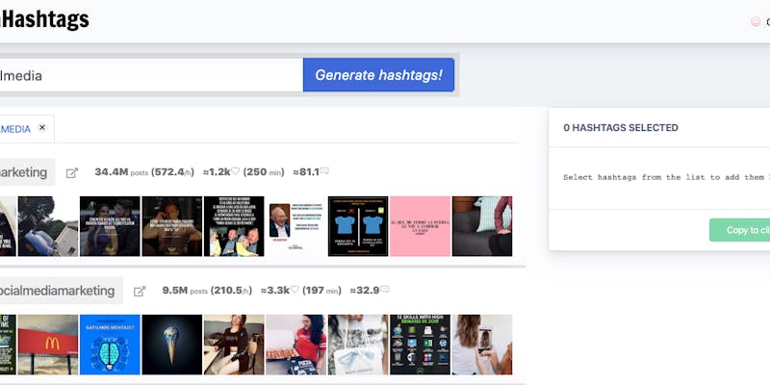Click the hashtag search input field

[x=151, y=75]
